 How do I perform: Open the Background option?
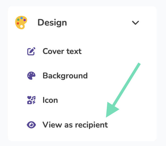(x=65, y=76)
